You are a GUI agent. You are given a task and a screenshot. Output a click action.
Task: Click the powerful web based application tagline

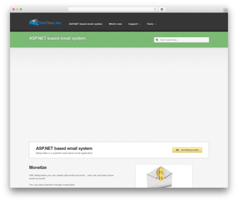pyautogui.click(x=64, y=153)
